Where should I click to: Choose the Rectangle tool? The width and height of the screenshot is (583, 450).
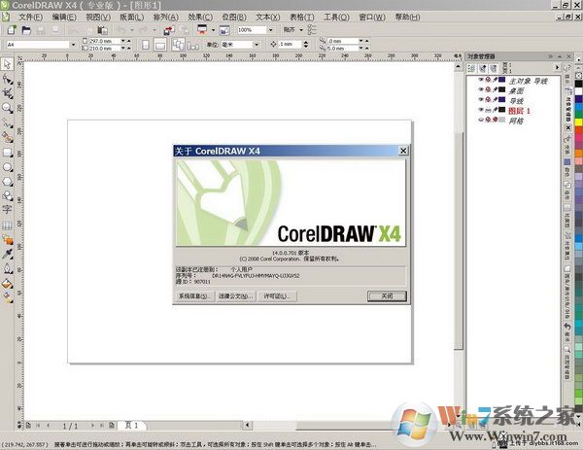pyautogui.click(x=7, y=152)
